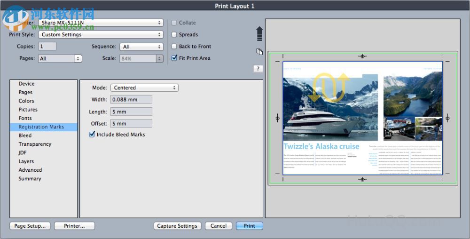Image resolution: width=470 pixels, height=239 pixels.
Task: Open help with the question mark button
Action: 258,69
